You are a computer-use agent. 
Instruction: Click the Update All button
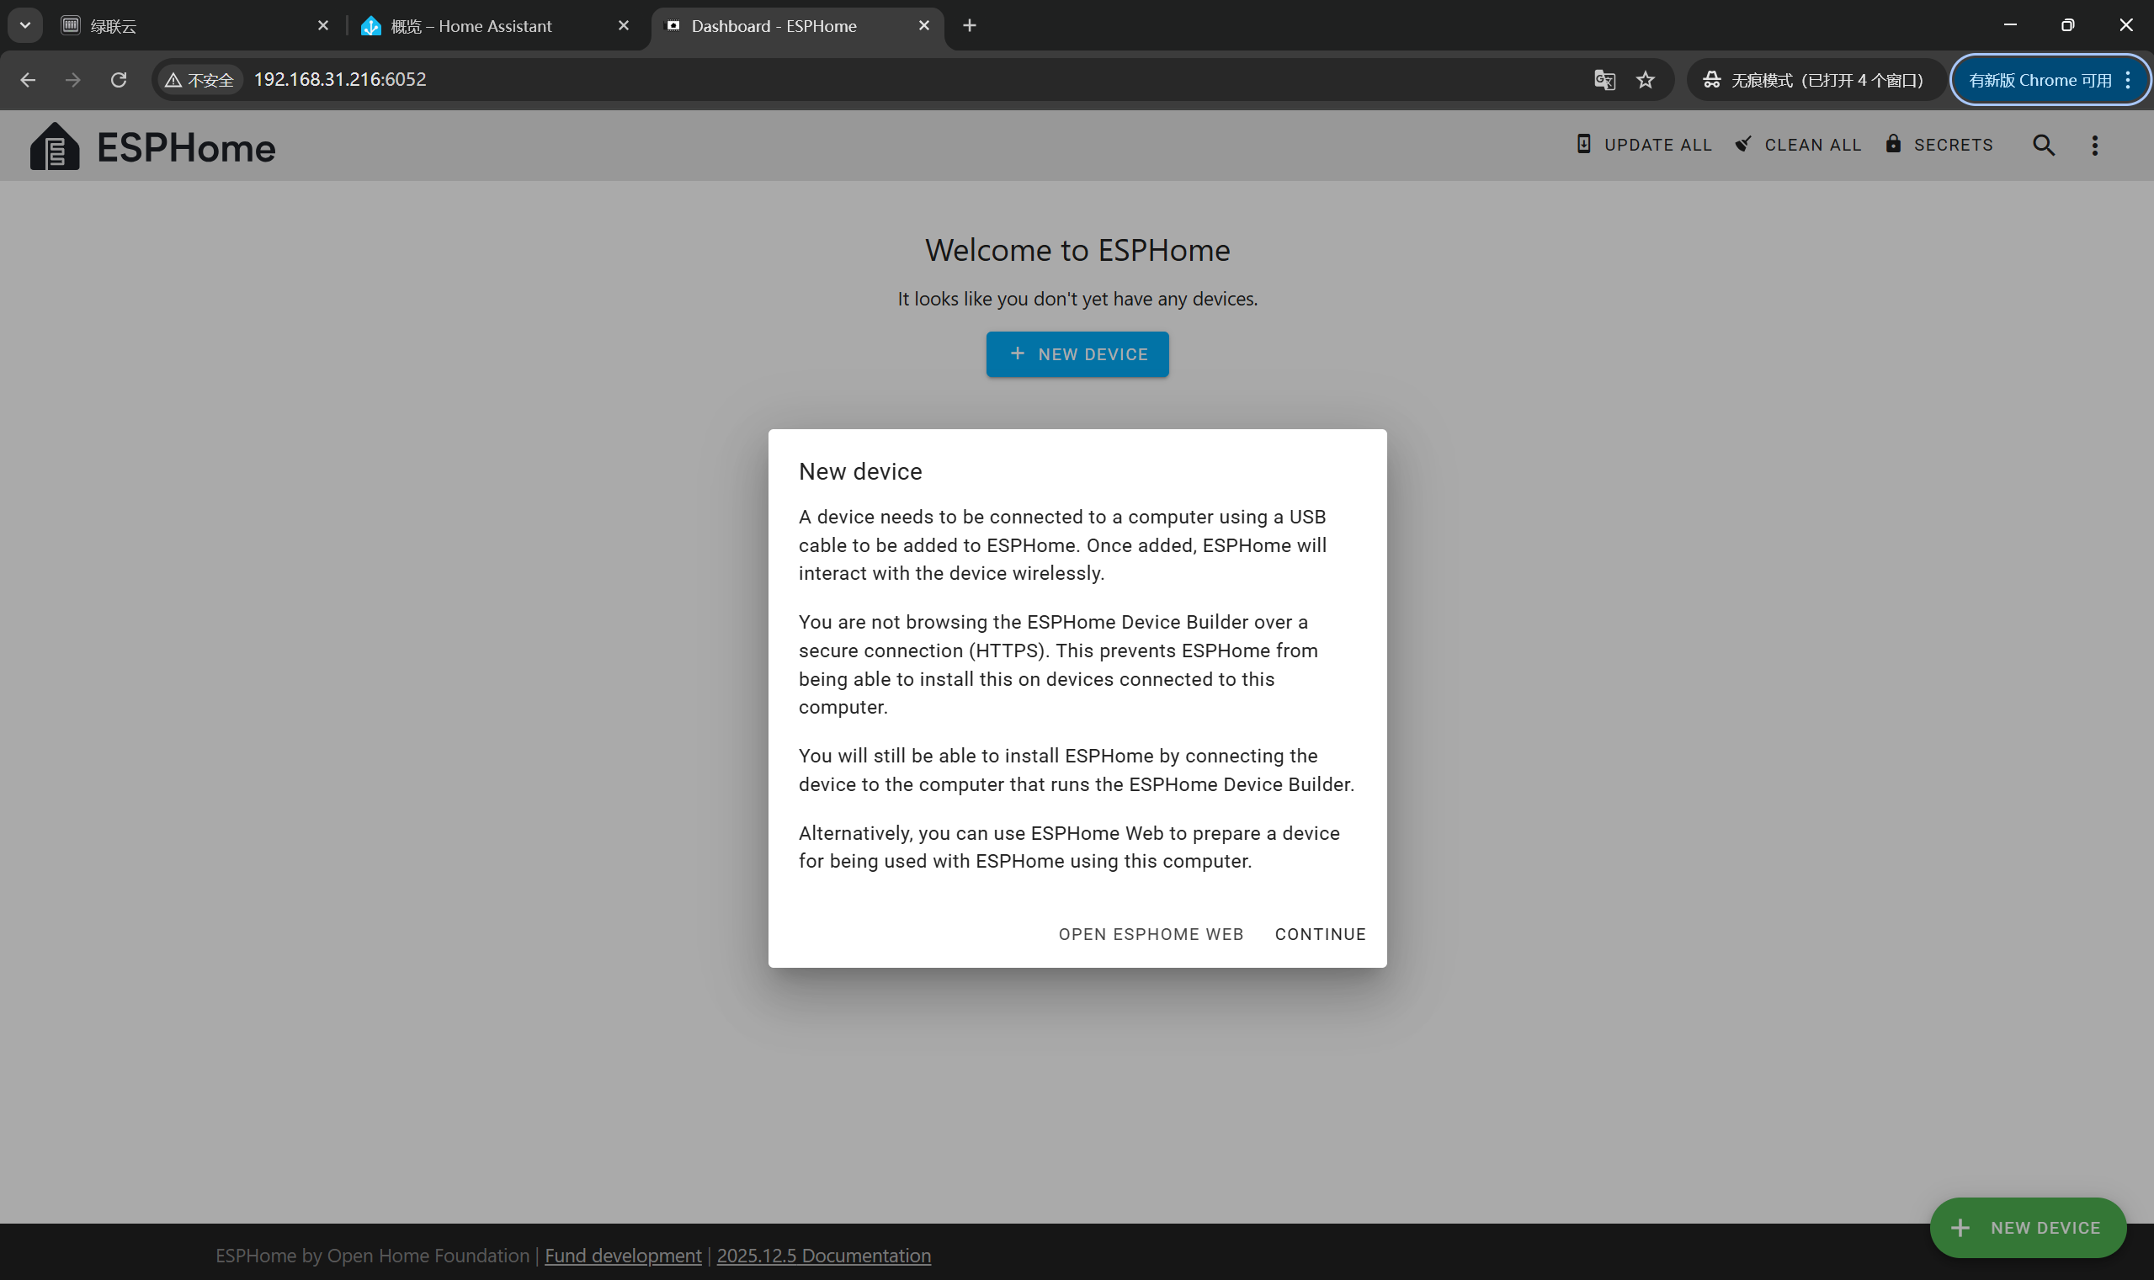(x=1644, y=145)
